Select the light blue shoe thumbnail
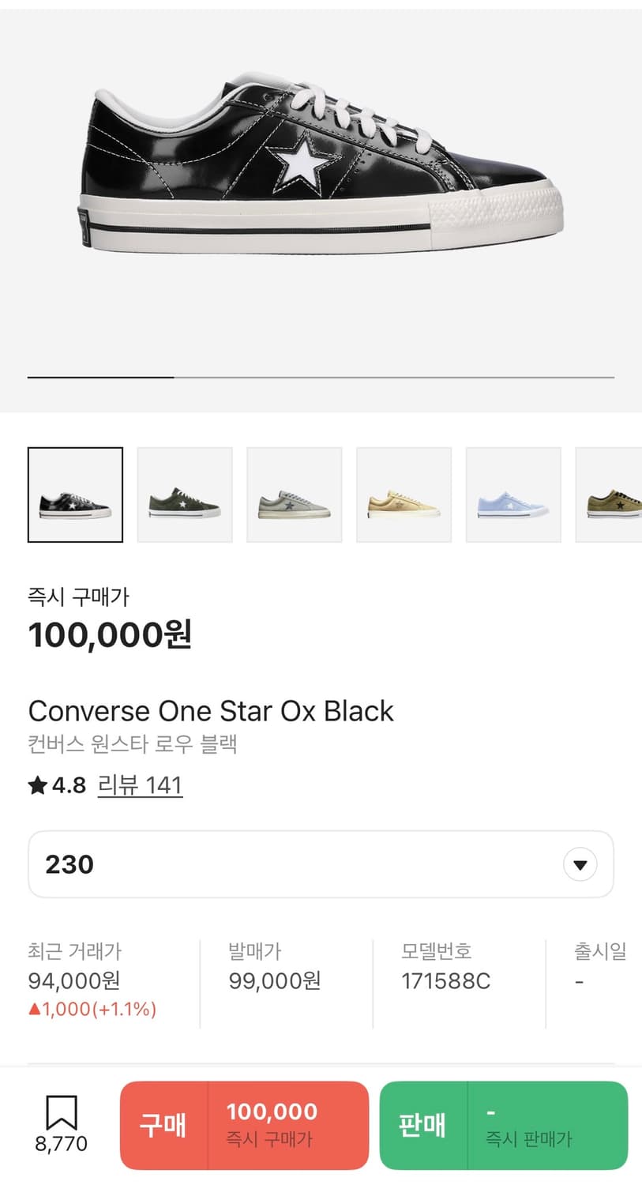The height and width of the screenshot is (1185, 642). point(513,495)
